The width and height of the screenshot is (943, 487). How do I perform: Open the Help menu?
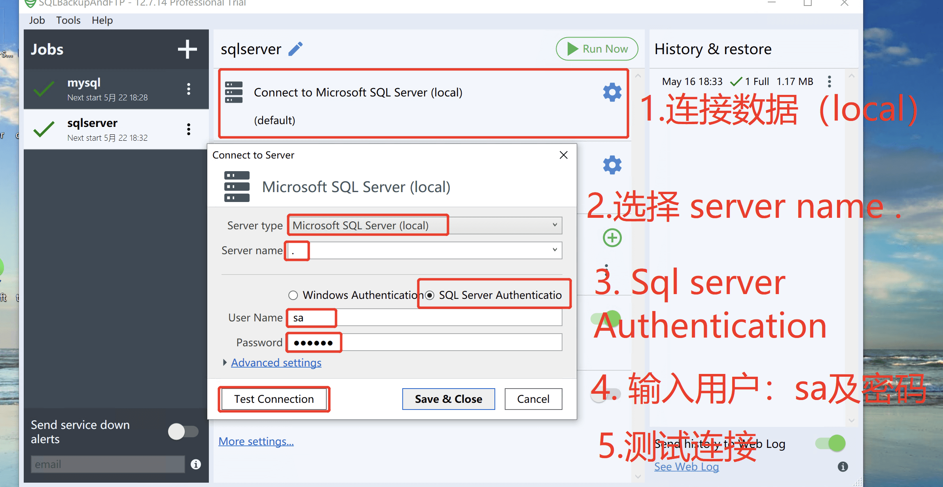click(102, 20)
